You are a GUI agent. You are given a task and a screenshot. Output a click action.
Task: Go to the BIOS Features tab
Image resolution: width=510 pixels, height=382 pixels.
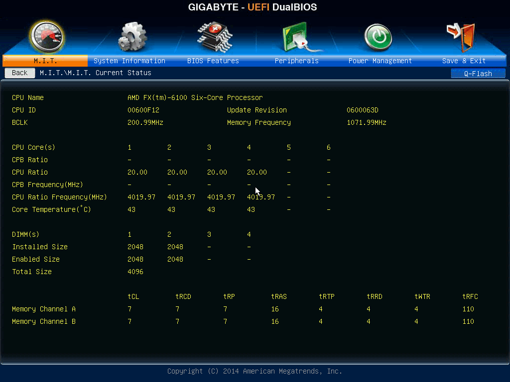pyautogui.click(x=213, y=61)
